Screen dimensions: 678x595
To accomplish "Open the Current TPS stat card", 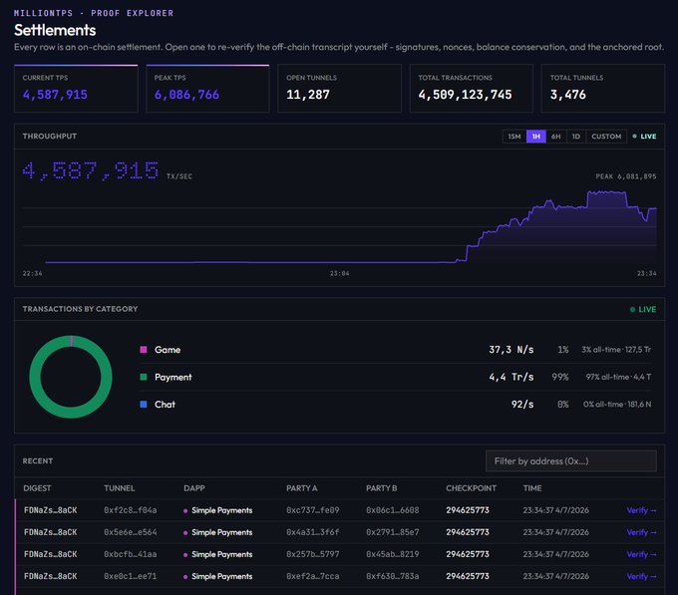I will [76, 89].
